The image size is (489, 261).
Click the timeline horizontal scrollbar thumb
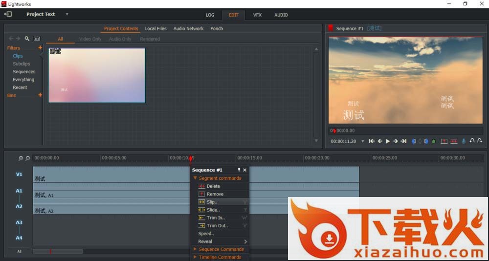(58, 251)
